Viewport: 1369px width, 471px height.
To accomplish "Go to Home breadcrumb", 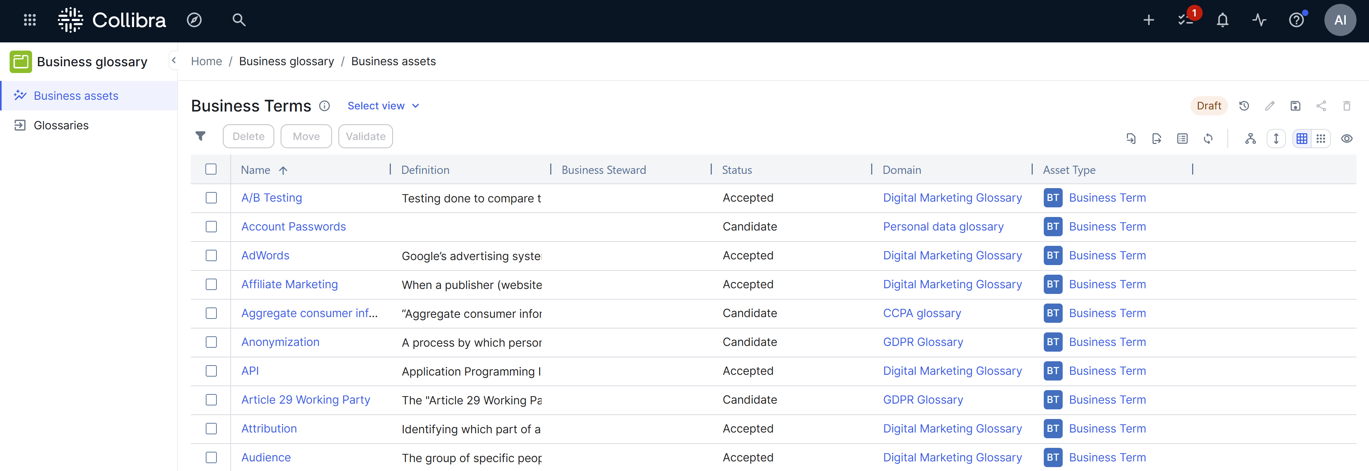I will point(206,61).
